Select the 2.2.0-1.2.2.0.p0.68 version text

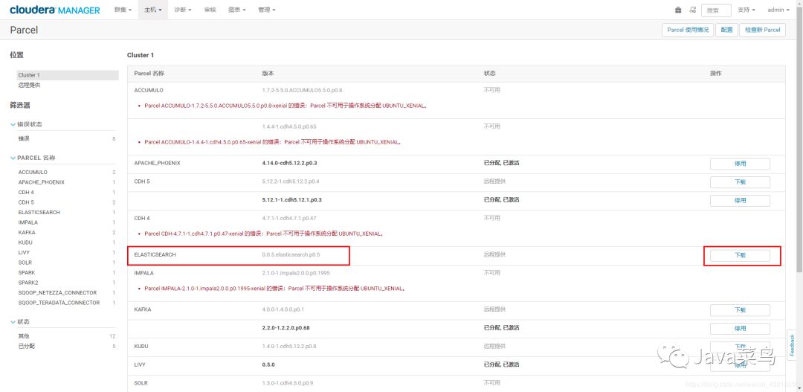[286, 327]
